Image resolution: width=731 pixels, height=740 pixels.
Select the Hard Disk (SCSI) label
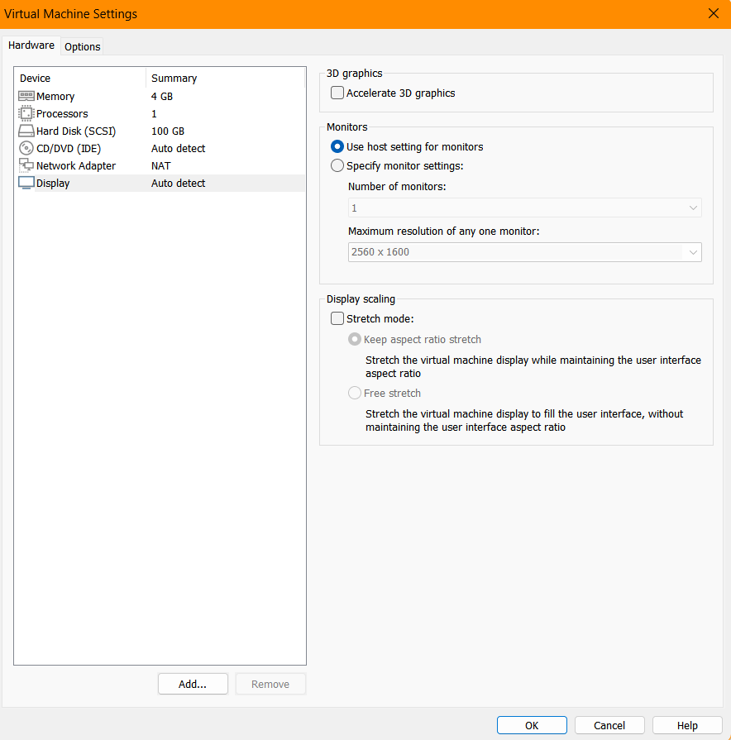point(76,131)
